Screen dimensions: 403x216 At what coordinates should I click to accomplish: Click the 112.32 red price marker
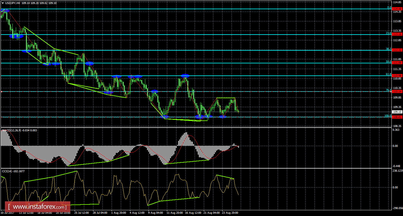tap(398, 50)
